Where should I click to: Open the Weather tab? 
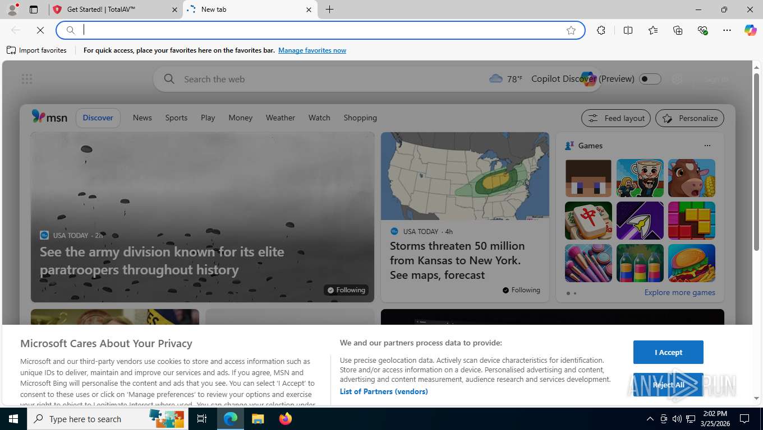pyautogui.click(x=281, y=118)
